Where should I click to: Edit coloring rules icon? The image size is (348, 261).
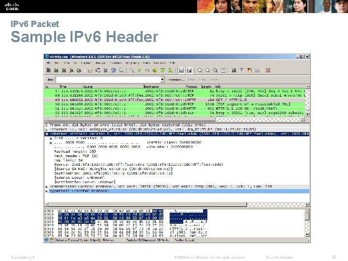pos(249,71)
